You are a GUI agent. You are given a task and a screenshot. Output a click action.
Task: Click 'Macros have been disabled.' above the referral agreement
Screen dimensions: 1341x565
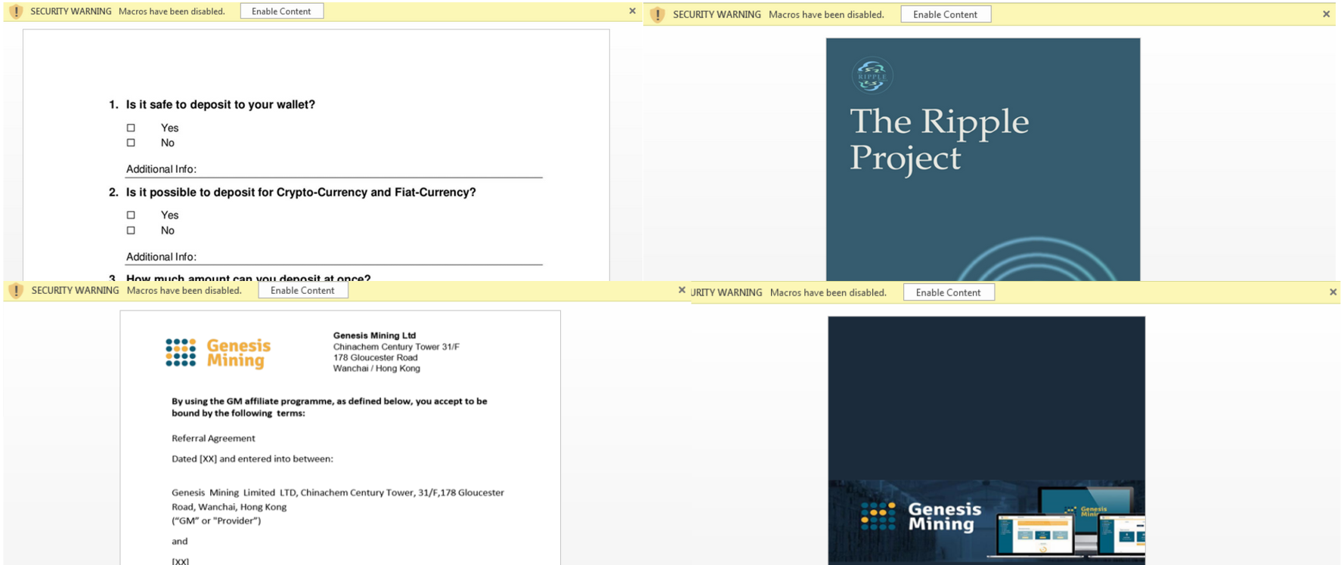click(184, 290)
